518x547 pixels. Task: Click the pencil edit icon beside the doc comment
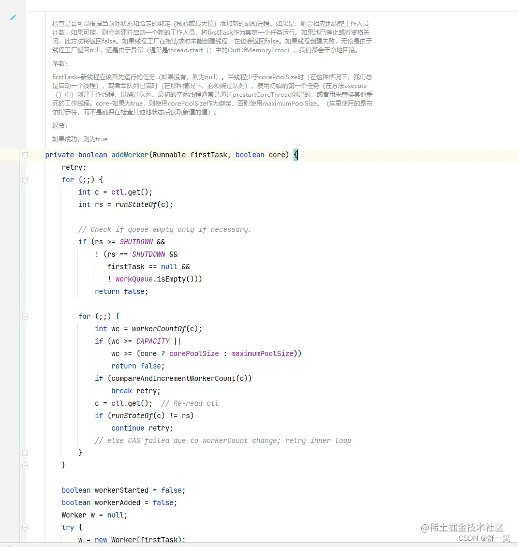click(13, 18)
